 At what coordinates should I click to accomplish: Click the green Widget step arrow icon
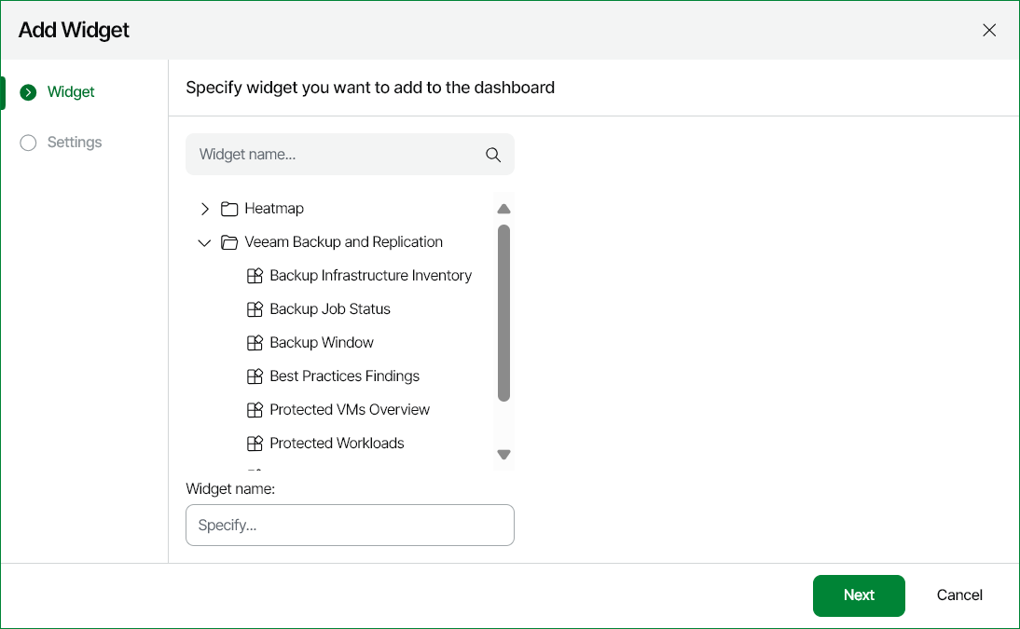coord(28,92)
